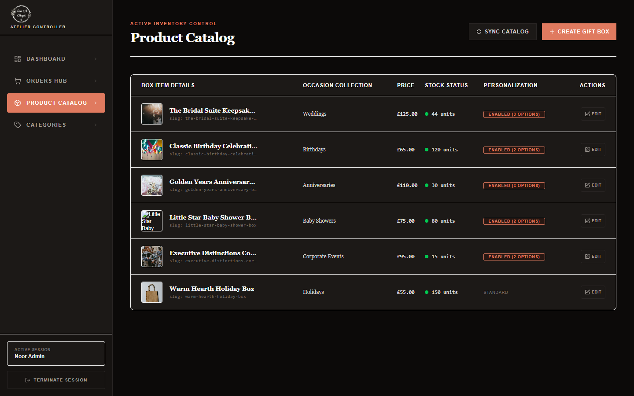Open the Classic Birthday Celebration thumbnail
This screenshot has height=396, width=634.
click(152, 150)
